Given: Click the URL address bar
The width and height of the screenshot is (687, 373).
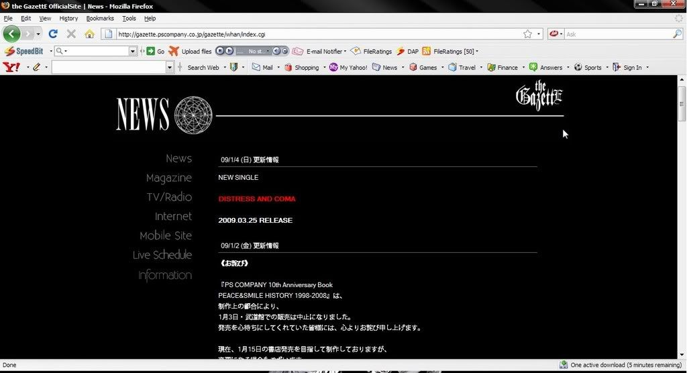Looking at the screenshot, I should point(315,34).
